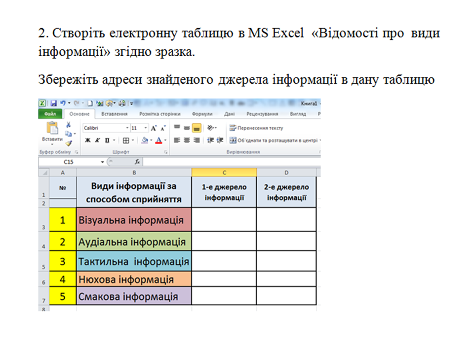Image resolution: width=474 pixels, height=355 pixels.
Task: Switch to the Дані tab
Action: (x=230, y=114)
